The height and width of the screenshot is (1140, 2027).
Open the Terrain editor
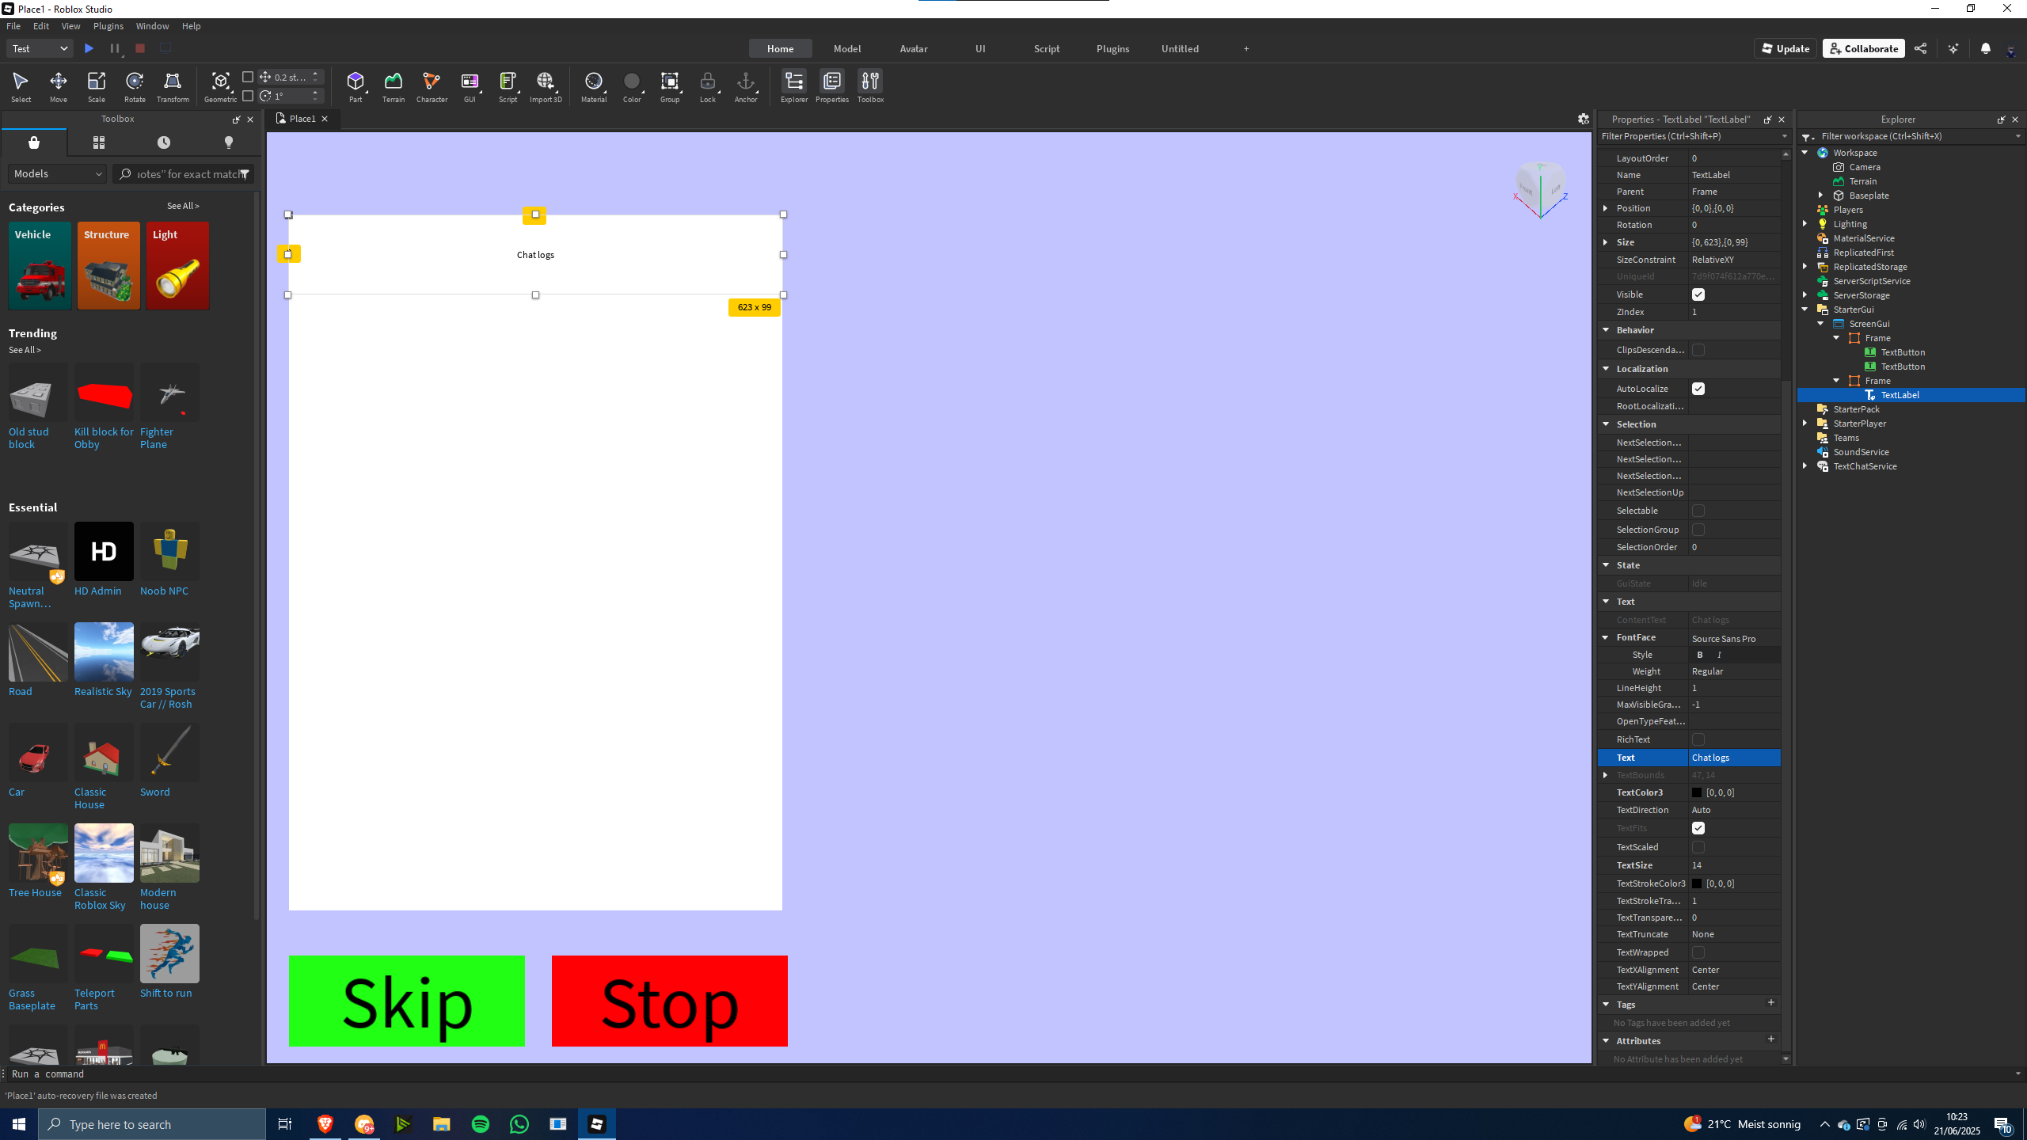tap(394, 86)
